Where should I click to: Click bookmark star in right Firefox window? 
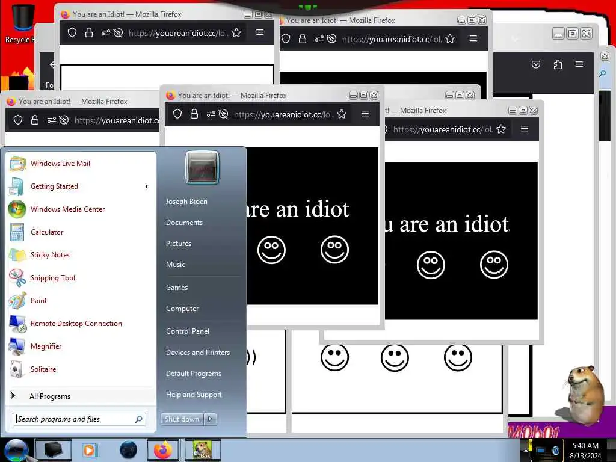point(501,129)
